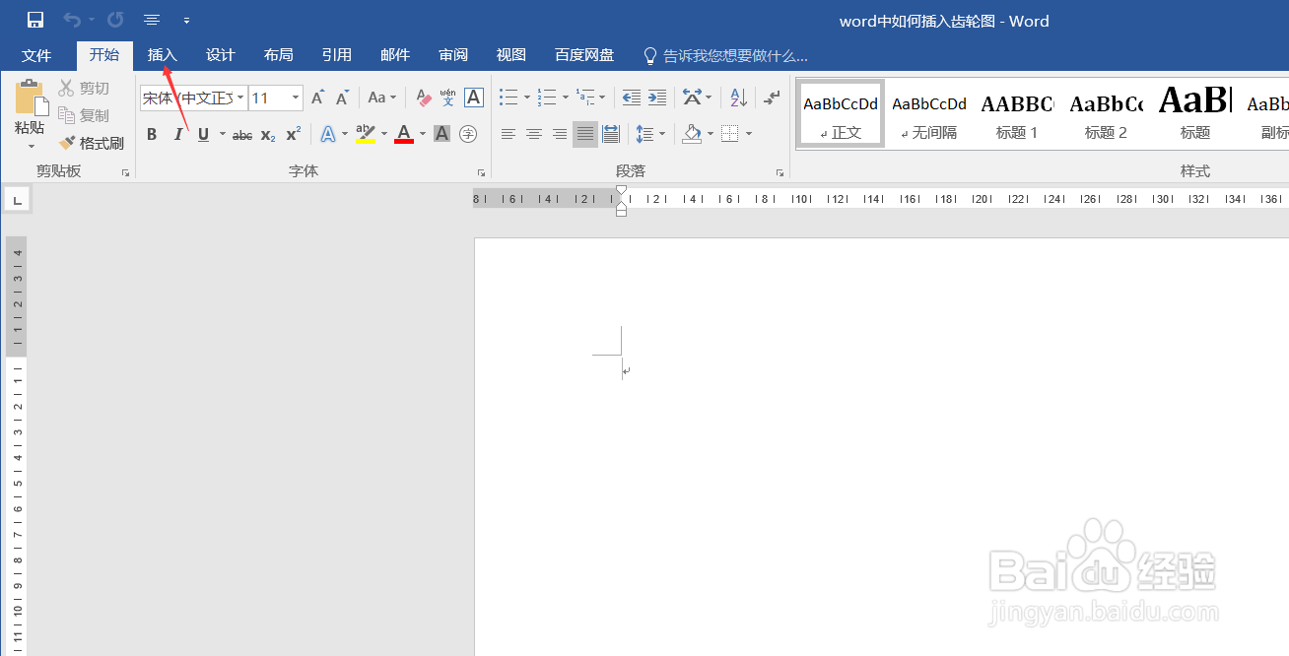The height and width of the screenshot is (656, 1289).
Task: Apply the 标题 1 style
Action: [1017, 113]
